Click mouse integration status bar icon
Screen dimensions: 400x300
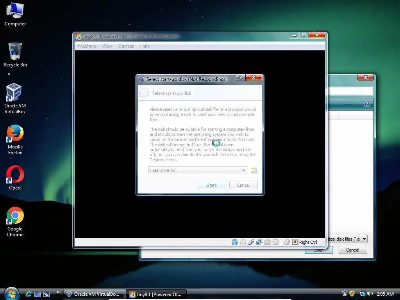tap(287, 242)
